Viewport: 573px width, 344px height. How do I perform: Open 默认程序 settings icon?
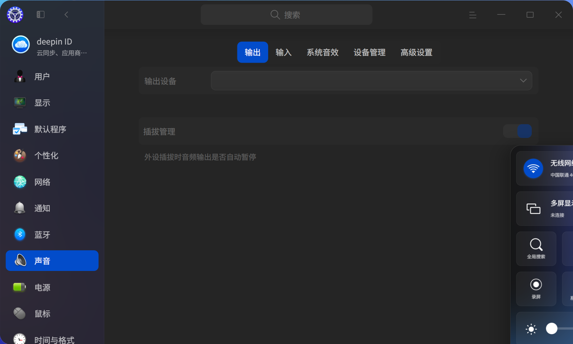pyautogui.click(x=20, y=129)
